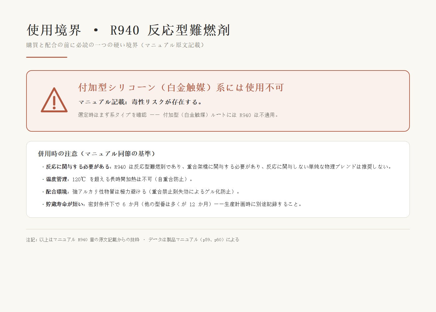436x312 pixels.
Task: Click the 配合環境 bullet about strong alkali
Action: [141, 192]
